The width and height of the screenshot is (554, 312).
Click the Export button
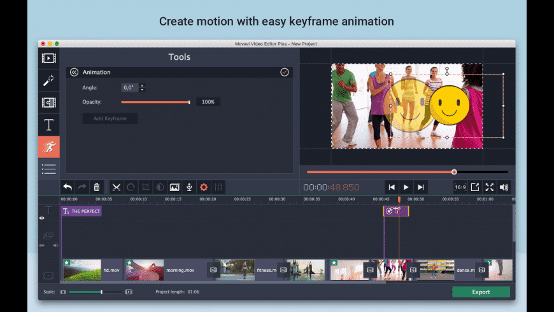pyautogui.click(x=481, y=292)
